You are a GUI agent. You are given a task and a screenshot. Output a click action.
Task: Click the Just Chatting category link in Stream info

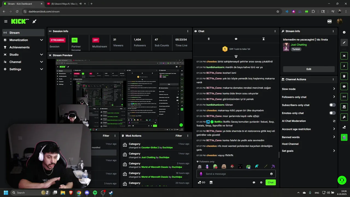(x=299, y=45)
